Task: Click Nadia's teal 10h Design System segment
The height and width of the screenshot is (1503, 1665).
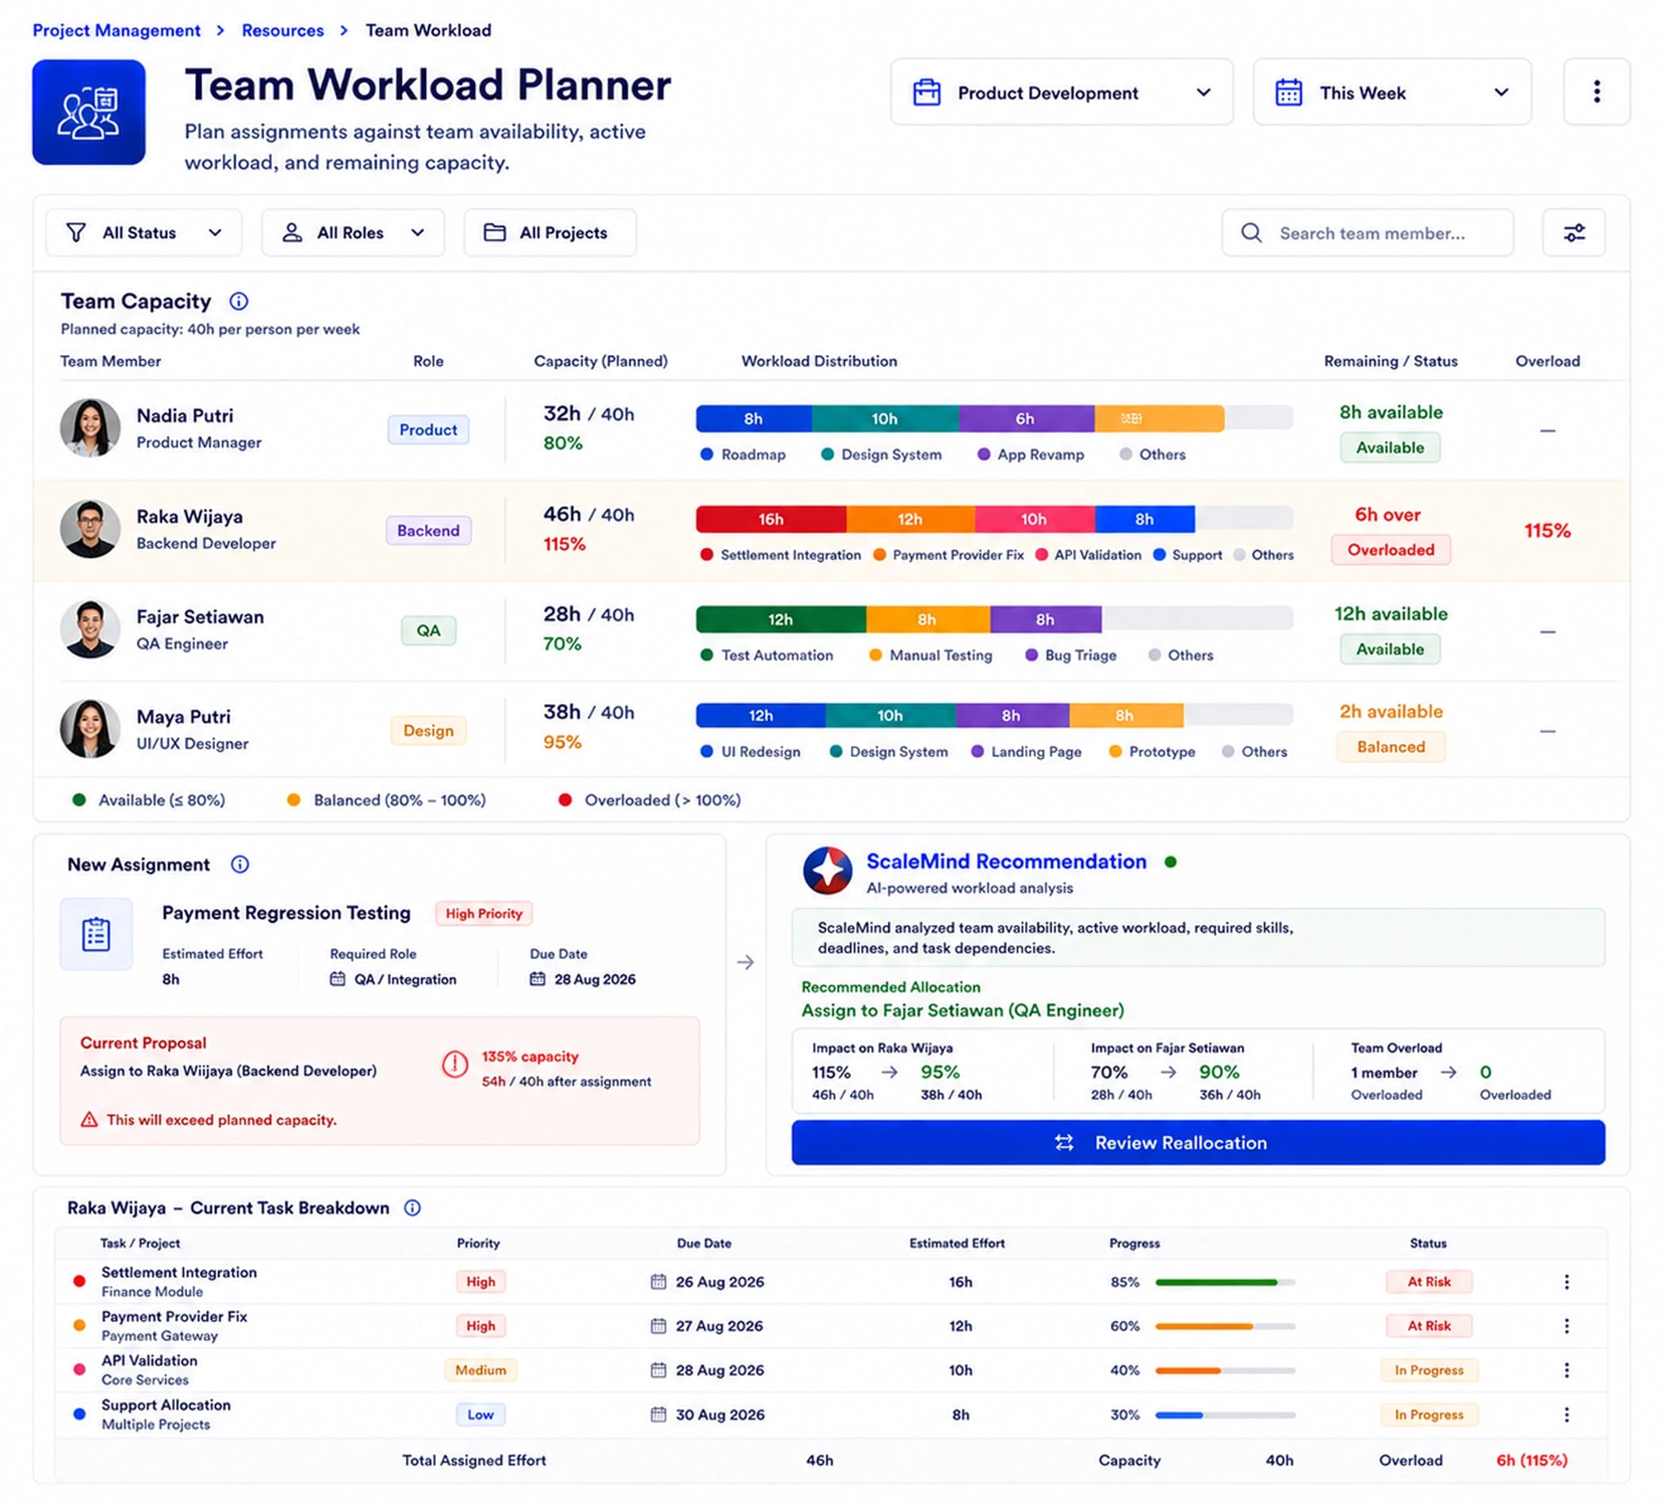Action: 886,419
